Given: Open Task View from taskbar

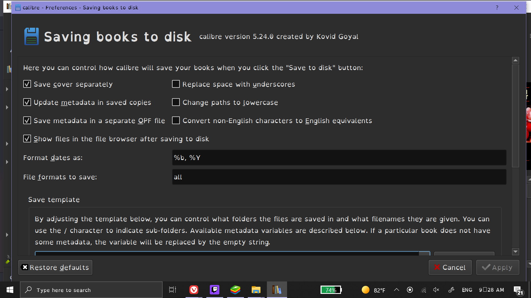Looking at the screenshot, I should click(173, 290).
